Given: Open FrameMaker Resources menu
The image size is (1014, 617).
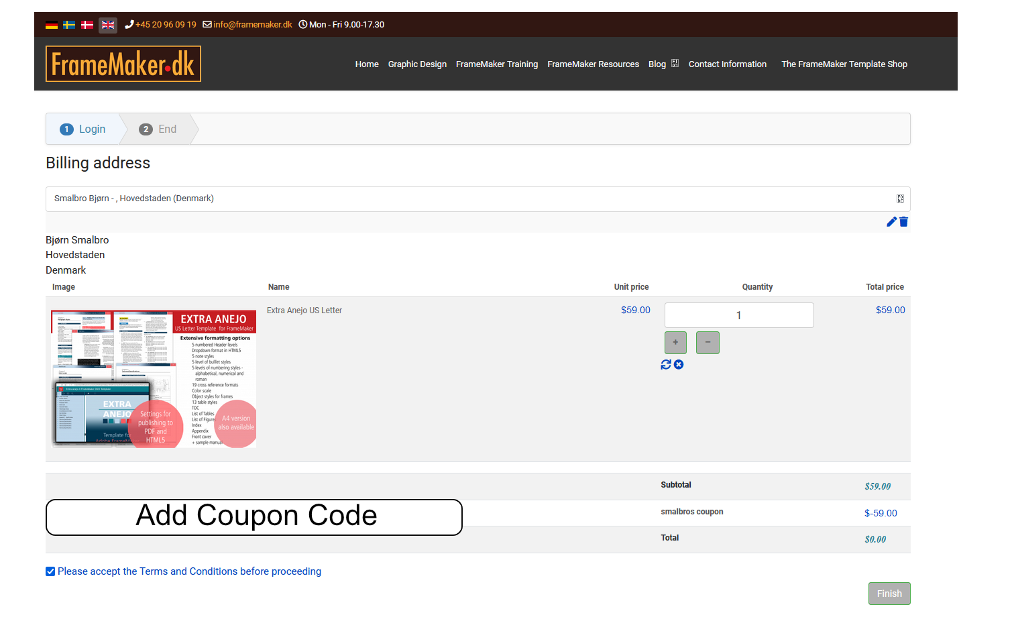Looking at the screenshot, I should [594, 64].
